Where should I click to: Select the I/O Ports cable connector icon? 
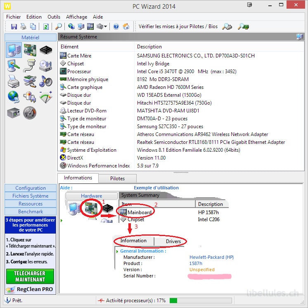[29, 66]
